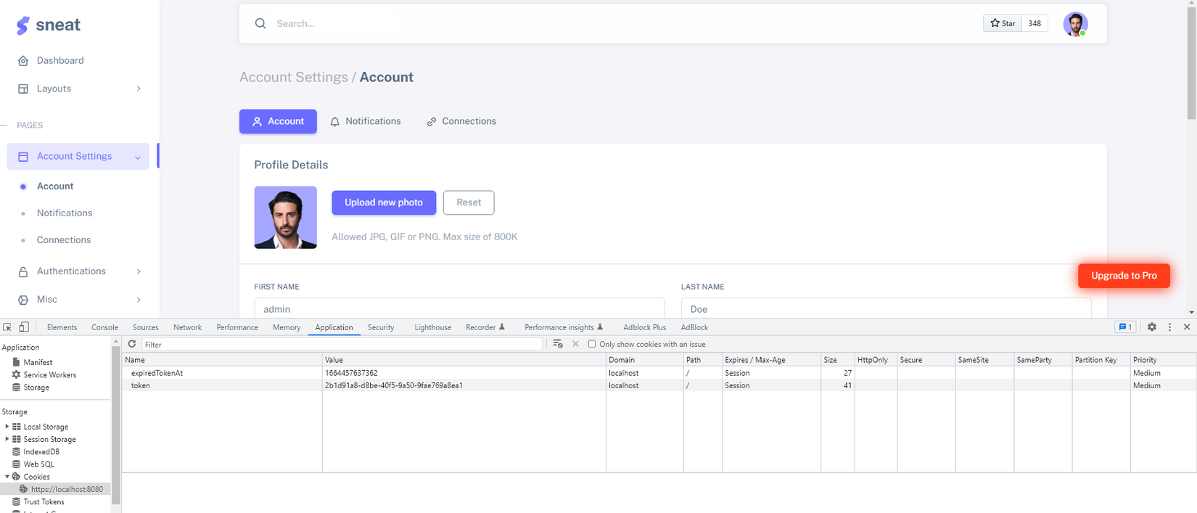Open the DevTools issues counter badge
The width and height of the screenshot is (1197, 513).
point(1125,327)
